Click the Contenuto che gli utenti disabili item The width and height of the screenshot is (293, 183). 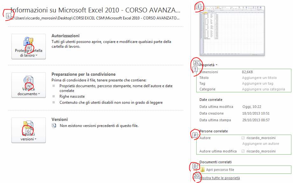coord(111,102)
